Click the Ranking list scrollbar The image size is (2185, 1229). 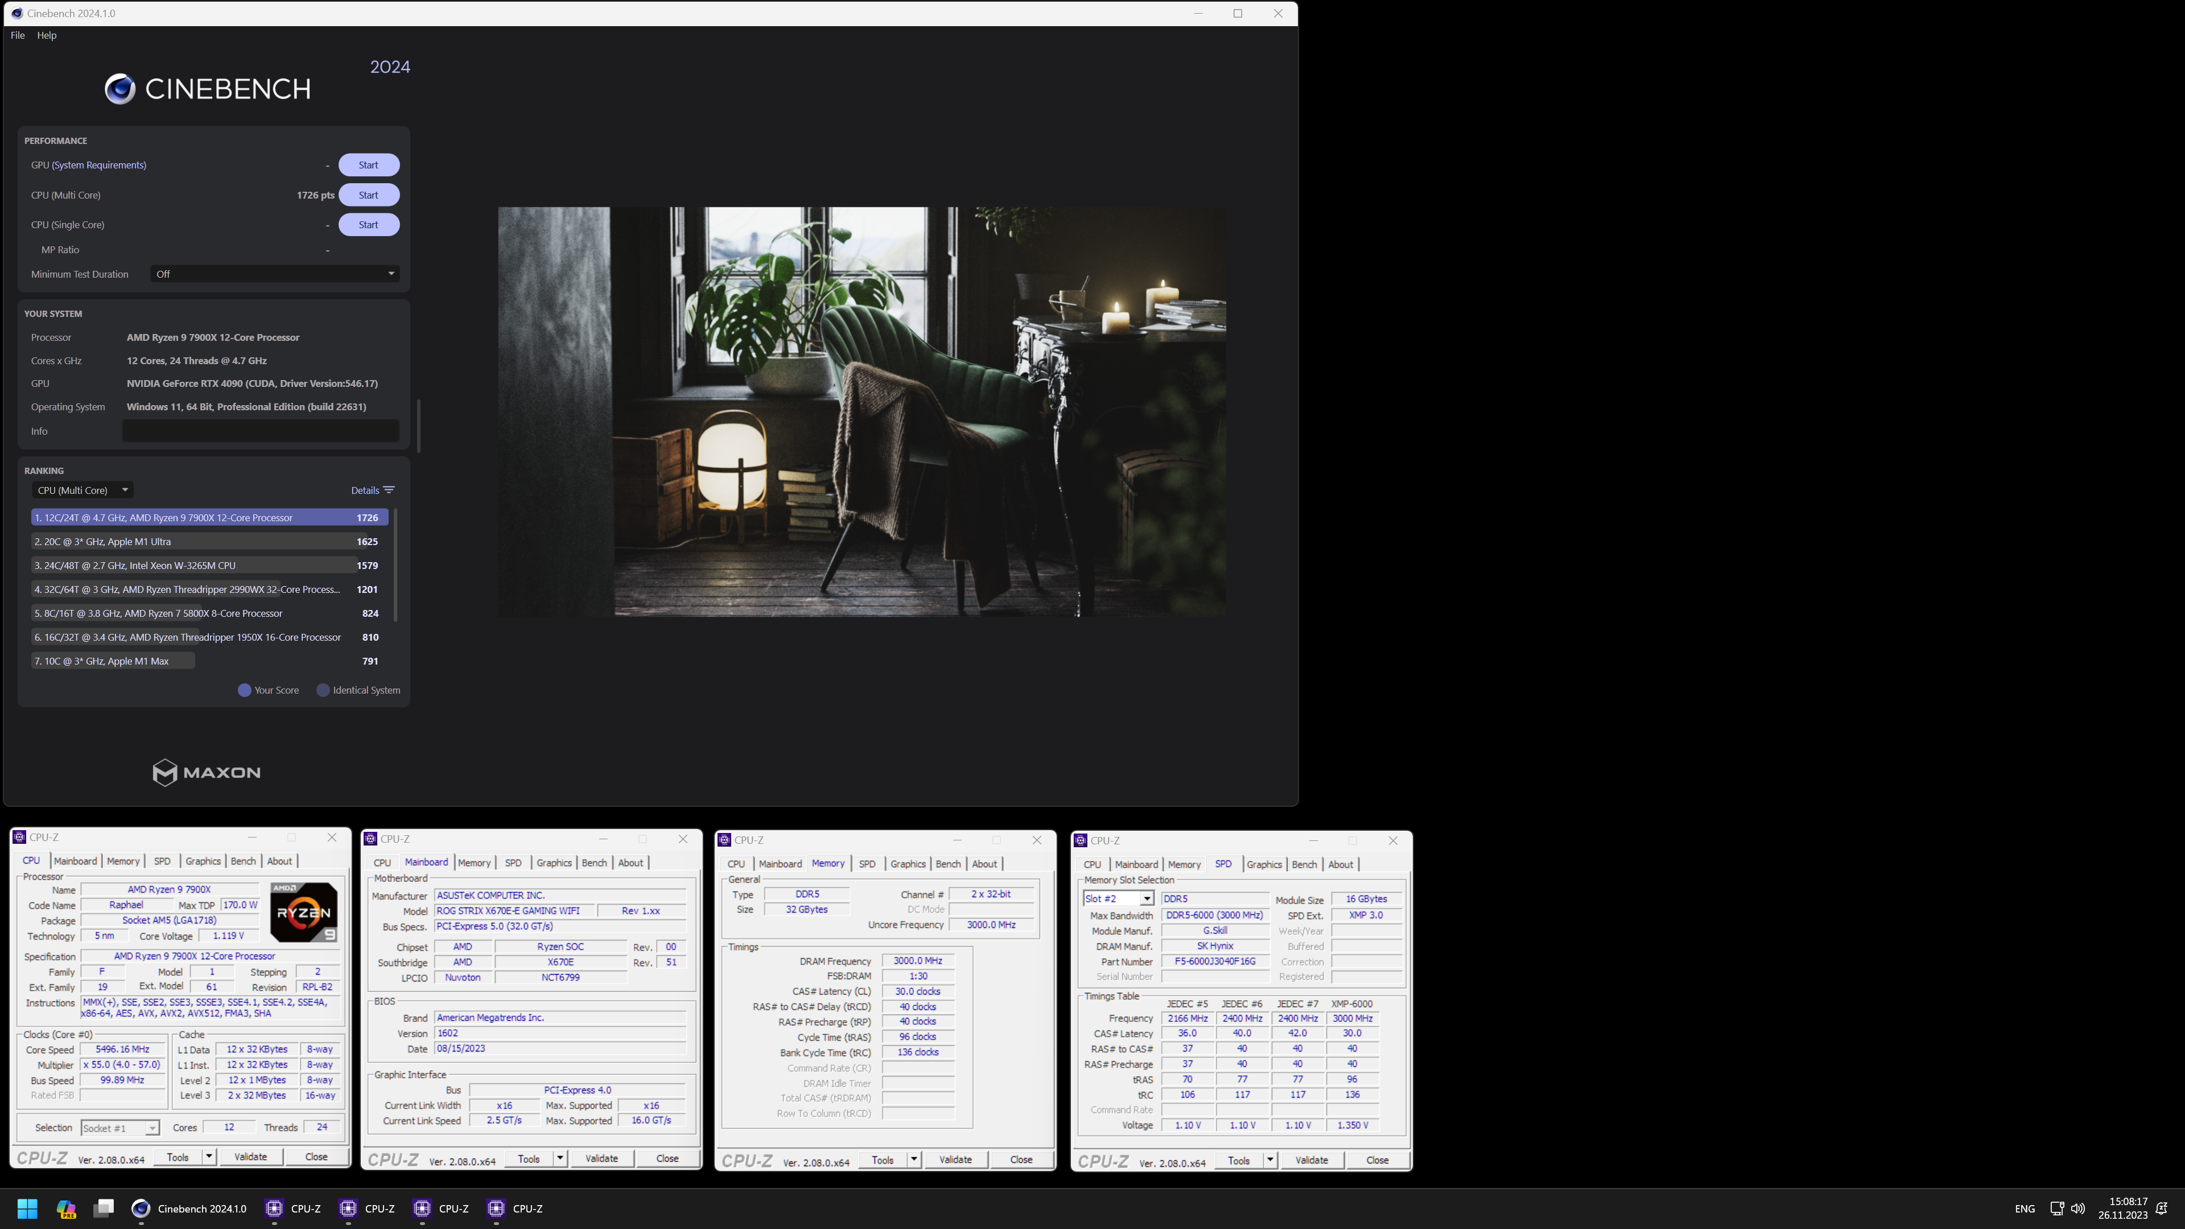(x=395, y=566)
